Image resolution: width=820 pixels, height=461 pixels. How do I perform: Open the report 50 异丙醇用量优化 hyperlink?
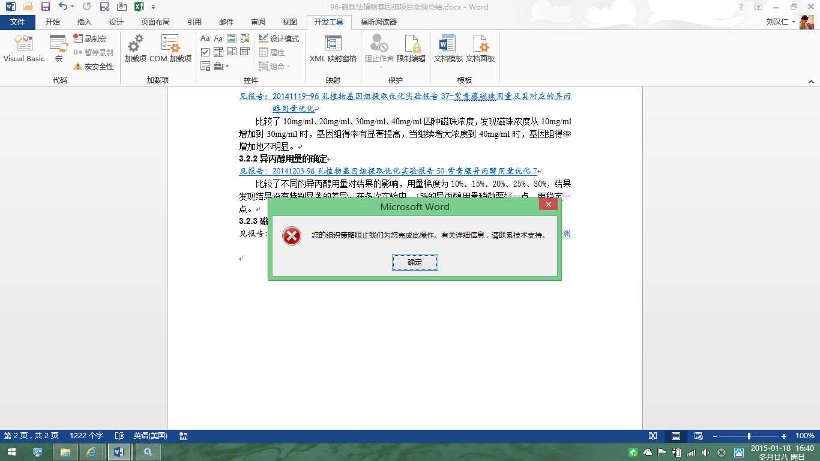pyautogui.click(x=390, y=171)
